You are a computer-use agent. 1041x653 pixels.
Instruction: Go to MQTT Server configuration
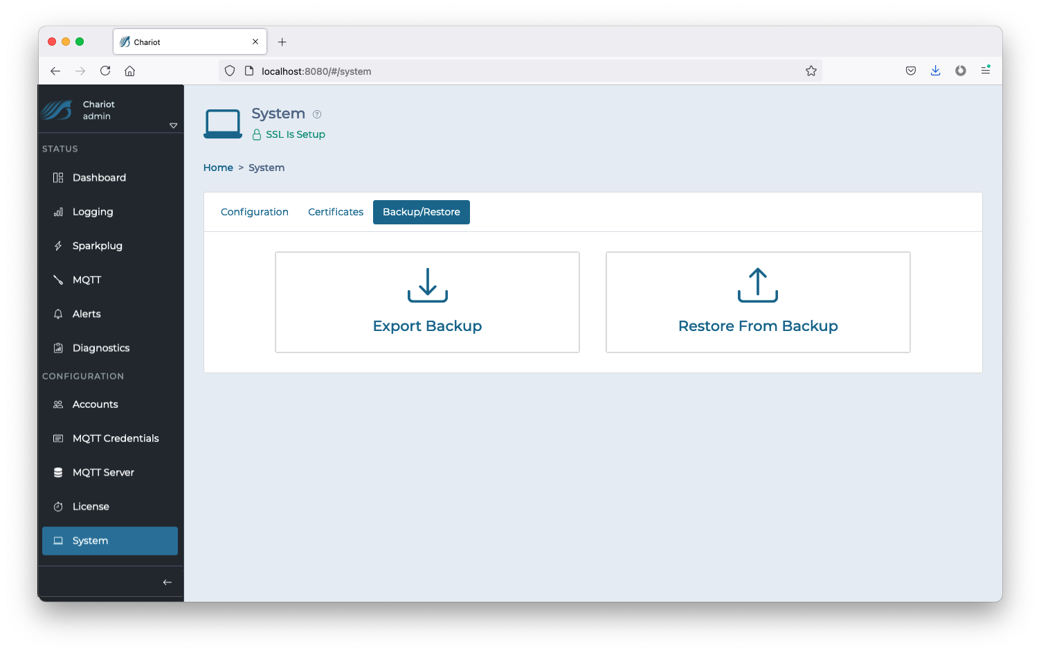coord(110,472)
